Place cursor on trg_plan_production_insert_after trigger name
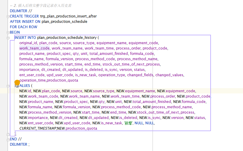243x151 pixels. (x=68, y=16)
